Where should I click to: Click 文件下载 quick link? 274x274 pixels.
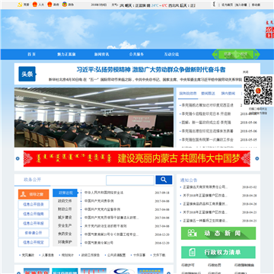point(159,255)
